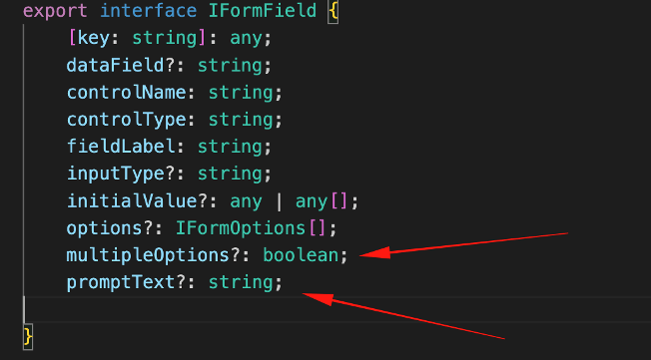The height and width of the screenshot is (360, 651).
Task: Click the IFormOptions type reference
Action: coord(241,228)
